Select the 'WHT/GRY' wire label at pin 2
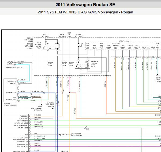The height and width of the screenshot is (152, 161). 38,117
